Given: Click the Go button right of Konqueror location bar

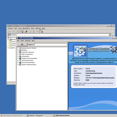Looking at the screenshot, I should click(x=113, y=35).
